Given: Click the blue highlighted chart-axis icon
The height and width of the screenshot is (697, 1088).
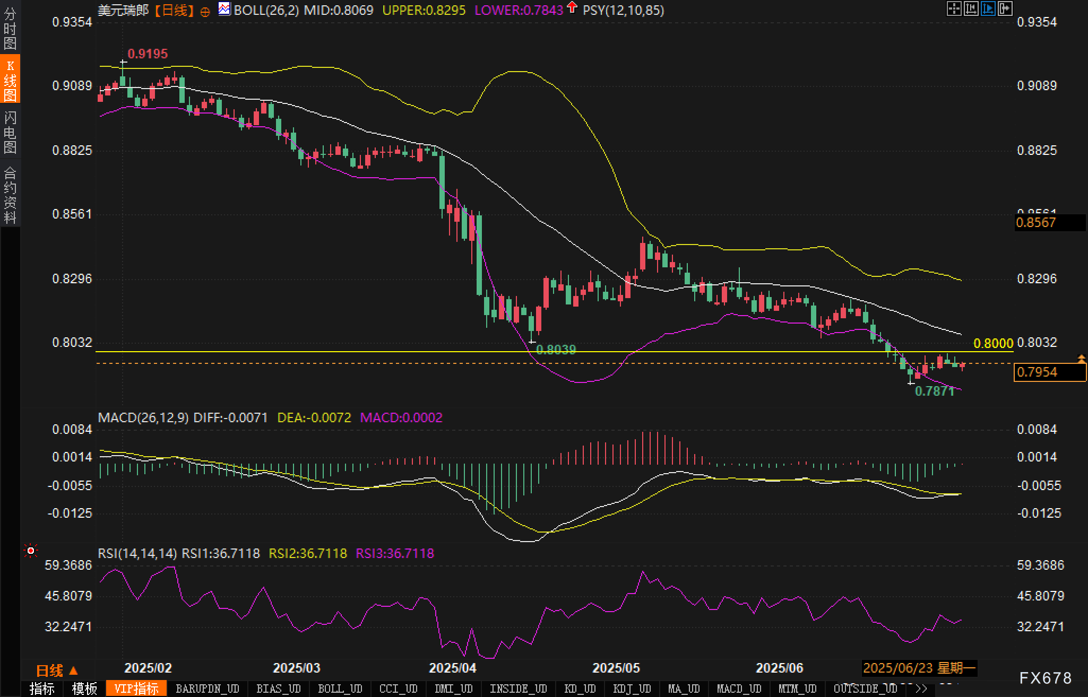Looking at the screenshot, I should 988,8.
